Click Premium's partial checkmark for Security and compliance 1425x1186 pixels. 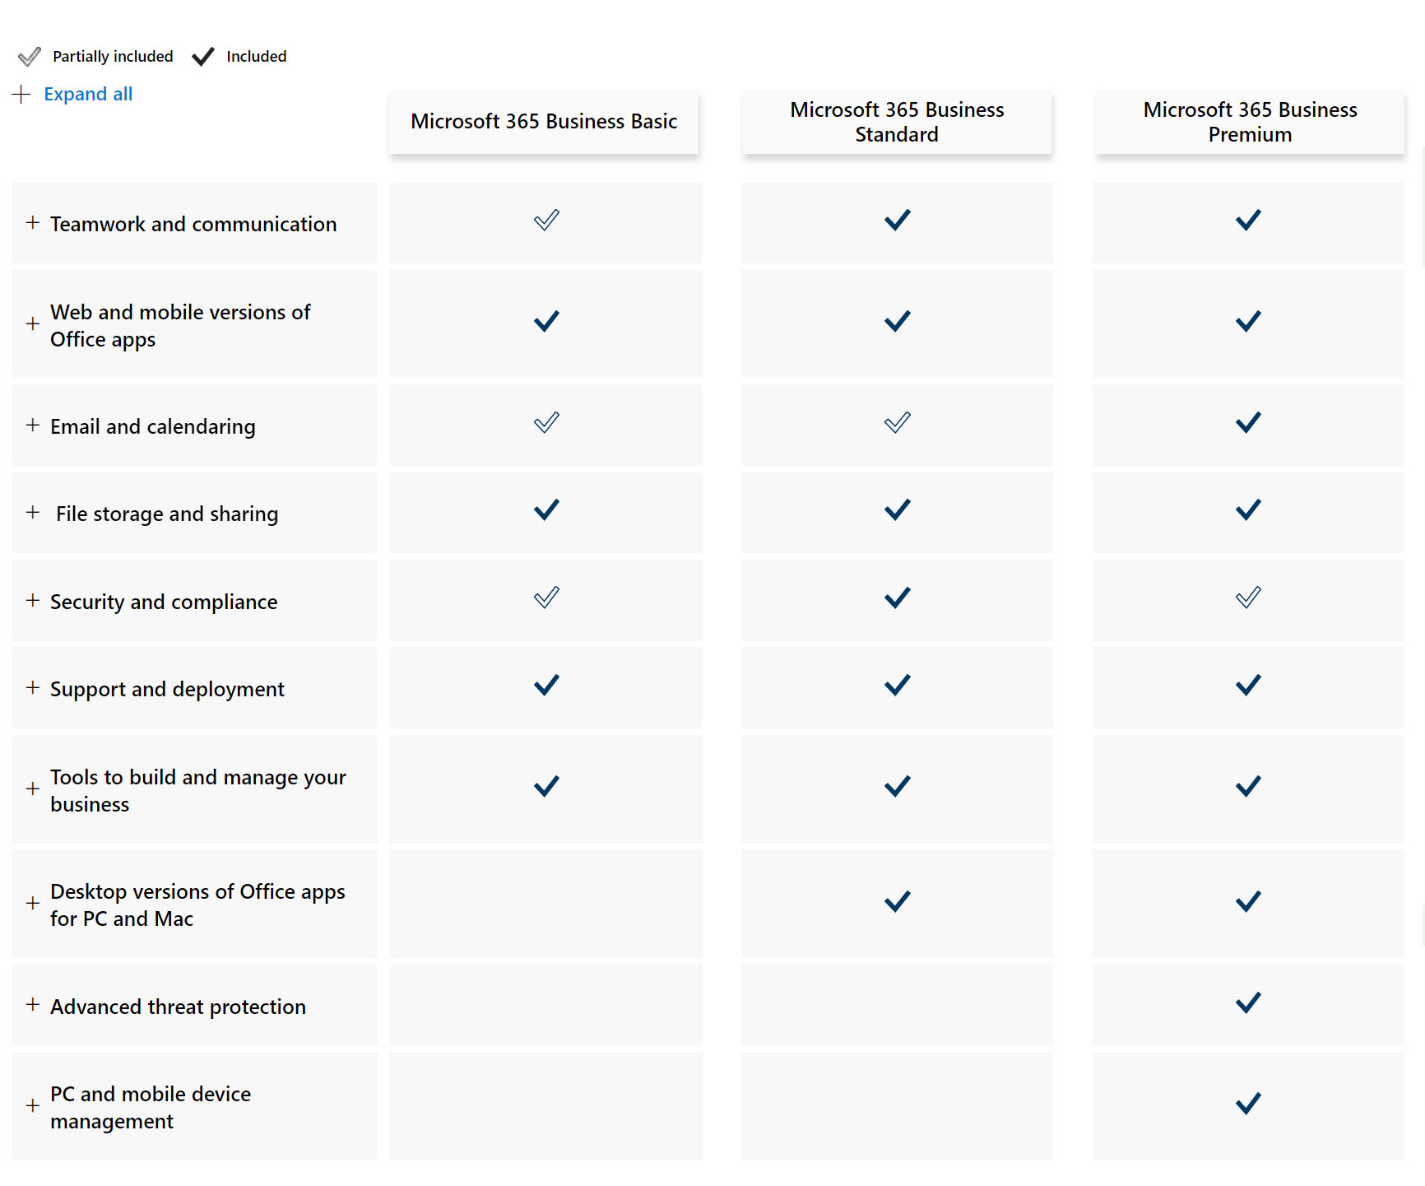(1248, 598)
